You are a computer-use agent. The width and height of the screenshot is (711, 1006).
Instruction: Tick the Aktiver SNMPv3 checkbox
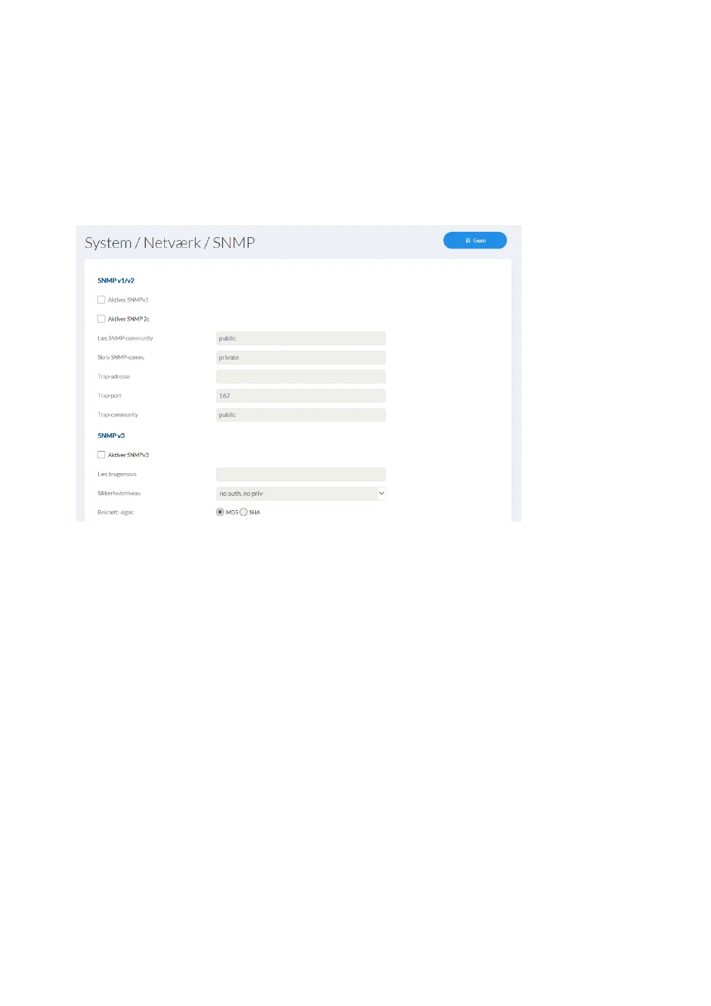click(102, 455)
